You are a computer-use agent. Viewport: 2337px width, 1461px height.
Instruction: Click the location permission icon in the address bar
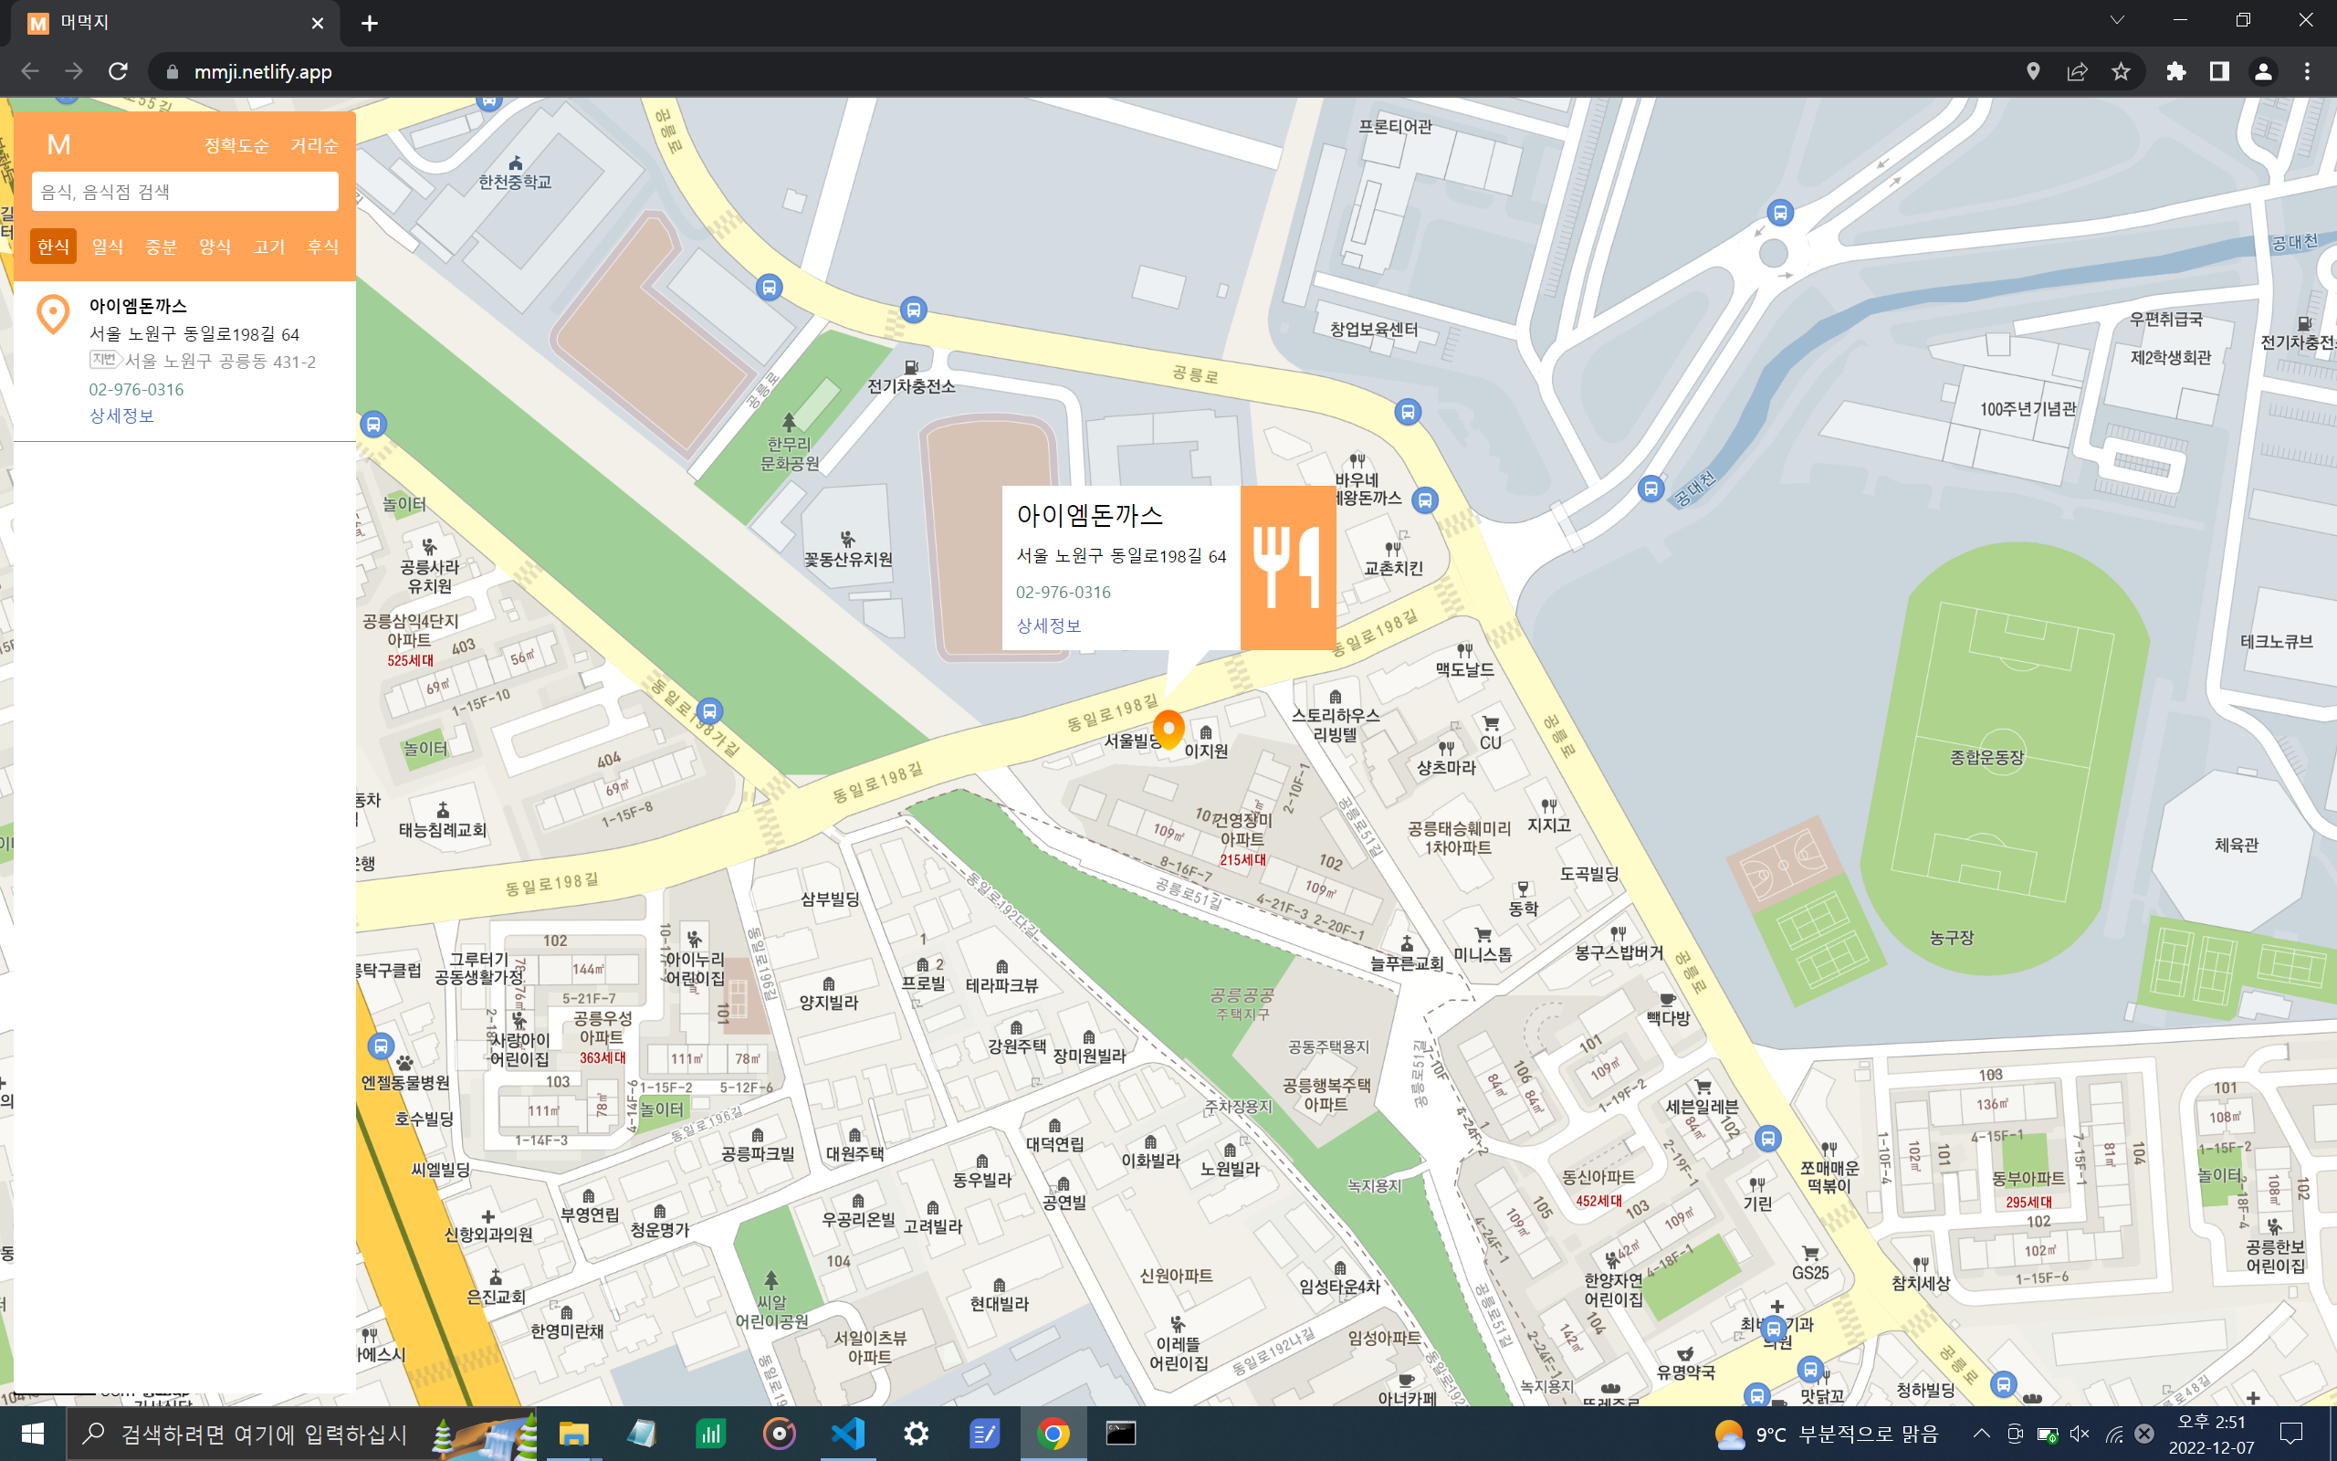pyautogui.click(x=2033, y=71)
